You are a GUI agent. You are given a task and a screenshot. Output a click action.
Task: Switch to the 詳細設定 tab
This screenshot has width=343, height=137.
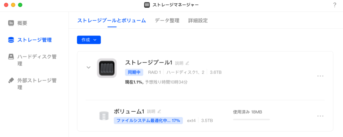pos(198,21)
